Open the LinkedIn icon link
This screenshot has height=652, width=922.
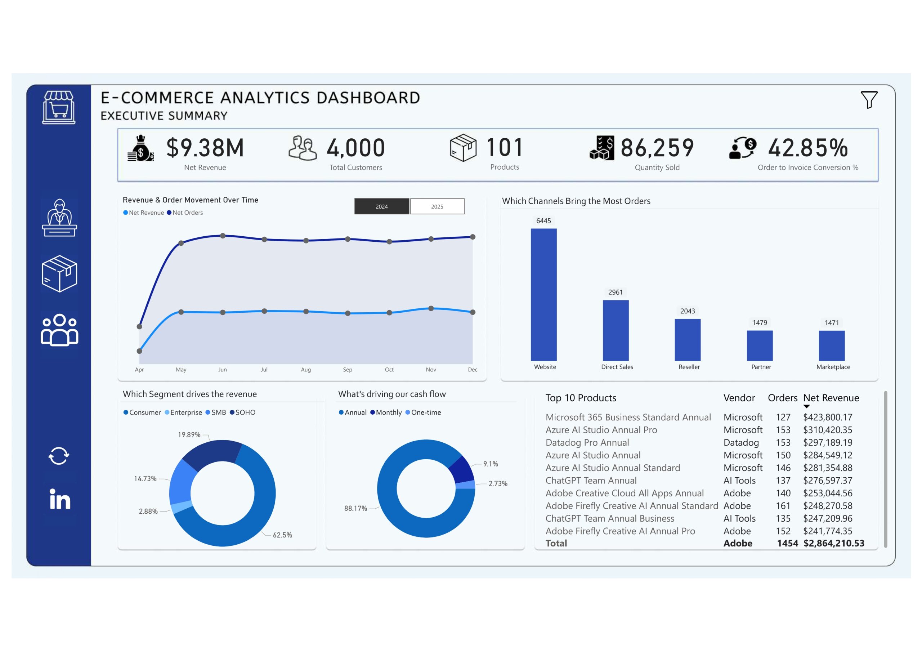(60, 499)
